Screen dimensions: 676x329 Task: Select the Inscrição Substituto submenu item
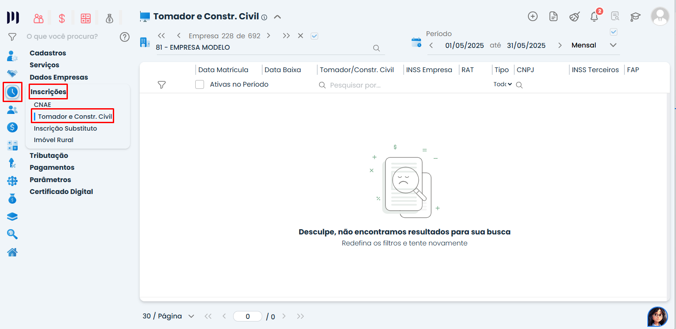65,128
